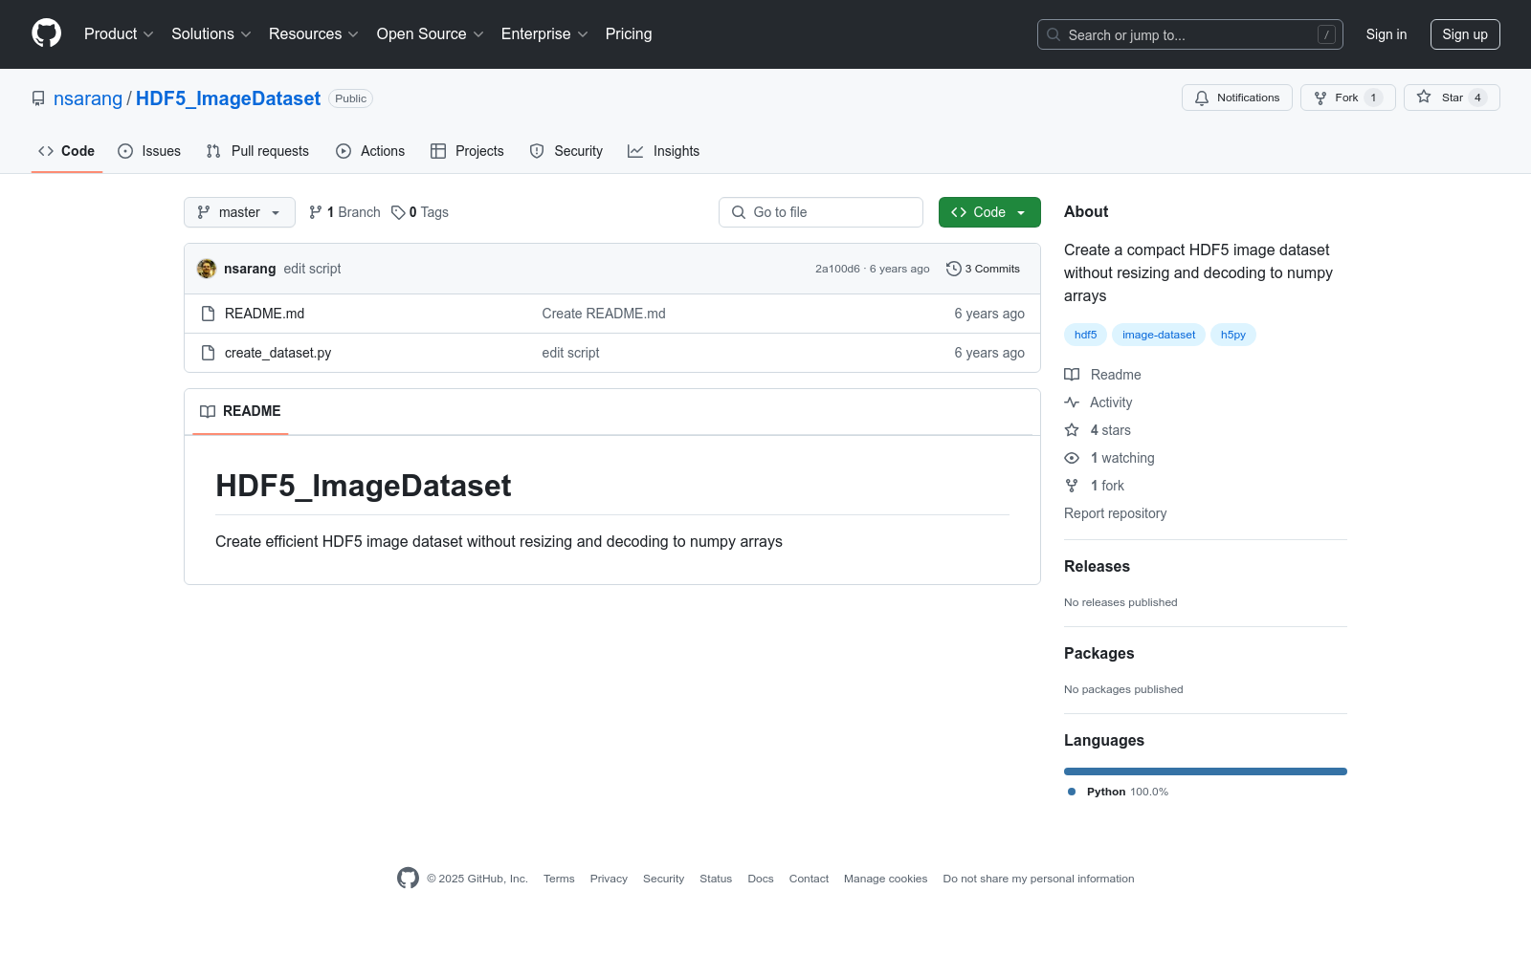
Task: Go to the Pricing page
Action: (629, 34)
